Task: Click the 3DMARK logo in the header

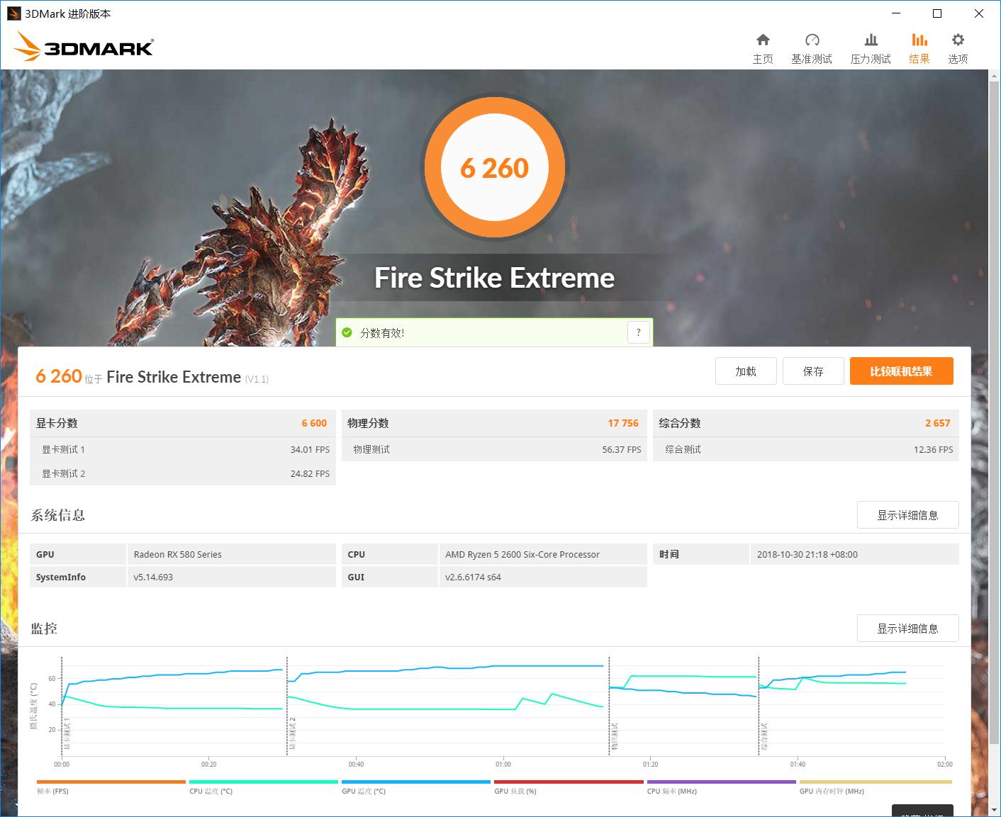Action: pyautogui.click(x=83, y=45)
